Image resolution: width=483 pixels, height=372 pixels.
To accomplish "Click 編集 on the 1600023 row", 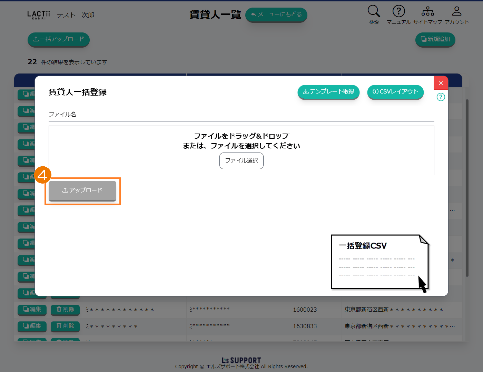I will [x=32, y=310].
